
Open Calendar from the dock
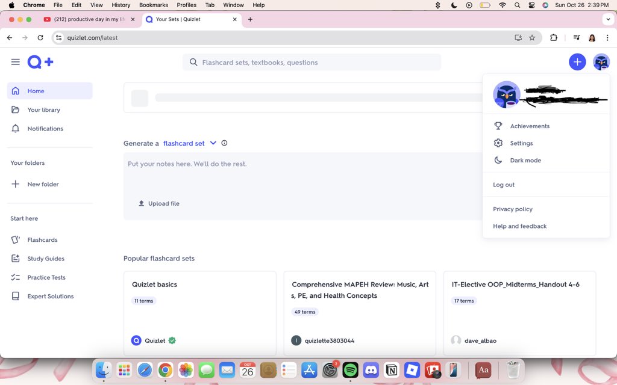248,370
